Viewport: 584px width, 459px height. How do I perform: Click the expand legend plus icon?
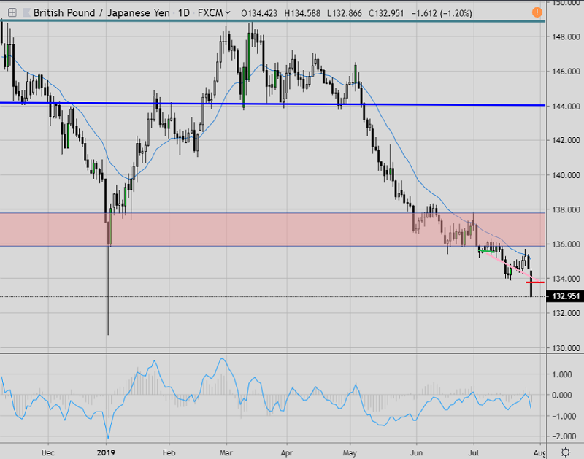[12, 13]
